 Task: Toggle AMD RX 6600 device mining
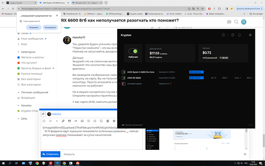[124, 78]
